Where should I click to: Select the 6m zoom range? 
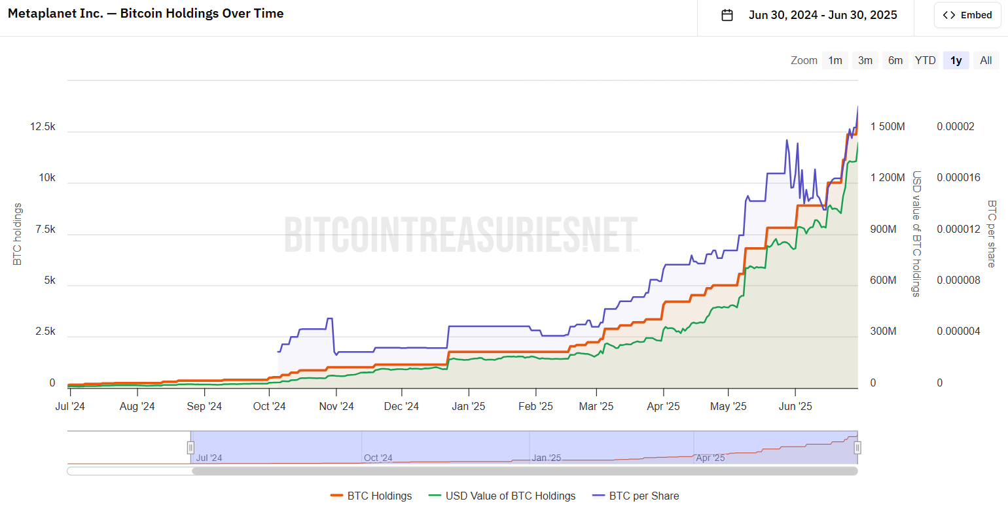(x=895, y=61)
